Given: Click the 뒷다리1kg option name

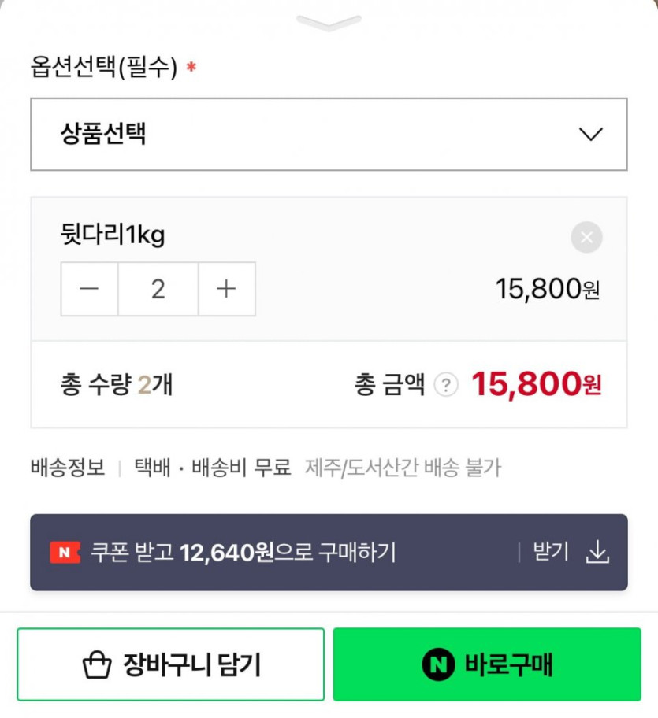Looking at the screenshot, I should click(113, 235).
